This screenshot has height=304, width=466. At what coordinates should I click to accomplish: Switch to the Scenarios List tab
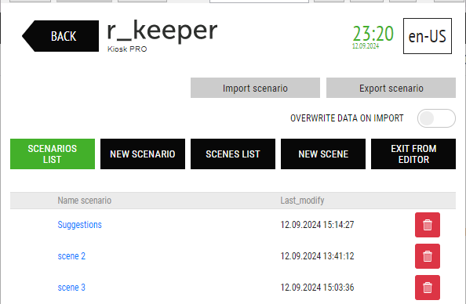coord(53,154)
